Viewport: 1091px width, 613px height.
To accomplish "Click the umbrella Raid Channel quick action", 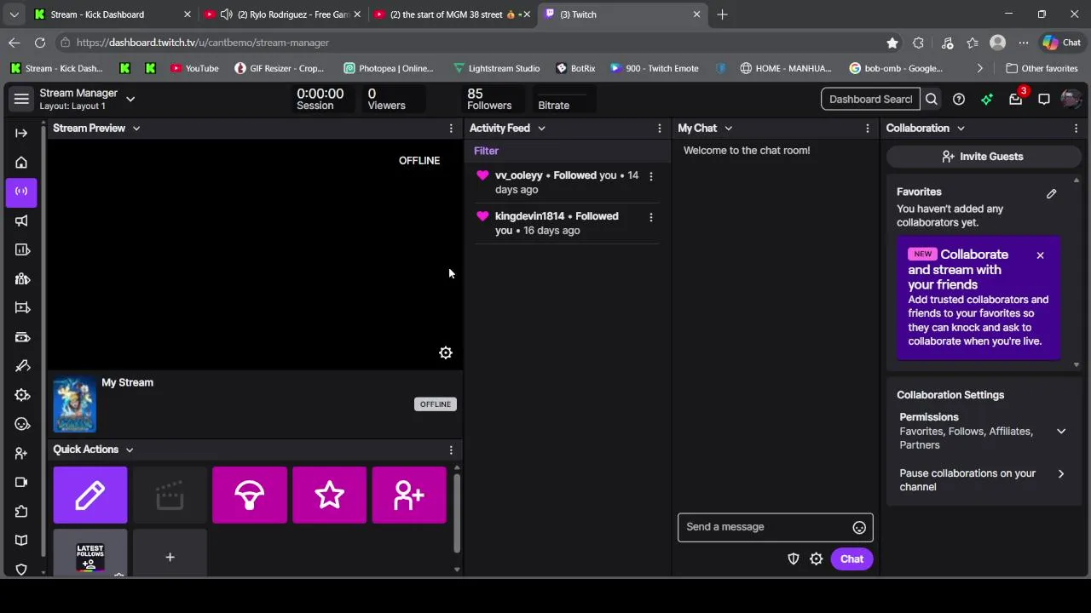I will (250, 495).
